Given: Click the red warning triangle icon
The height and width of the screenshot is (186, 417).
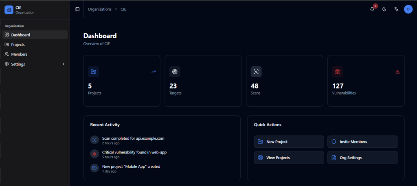Looking at the screenshot, I should (397, 72).
